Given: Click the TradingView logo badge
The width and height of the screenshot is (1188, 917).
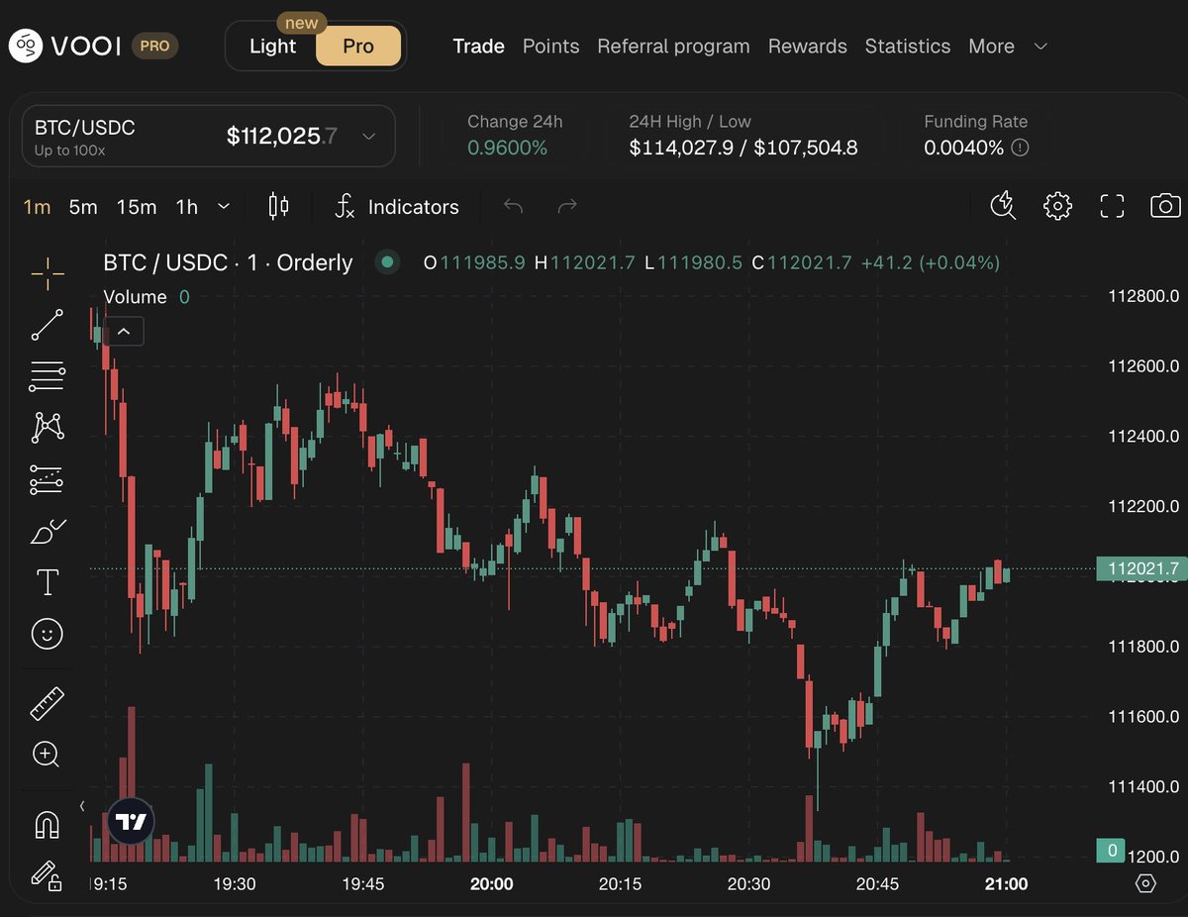Looking at the screenshot, I should pos(131,822).
